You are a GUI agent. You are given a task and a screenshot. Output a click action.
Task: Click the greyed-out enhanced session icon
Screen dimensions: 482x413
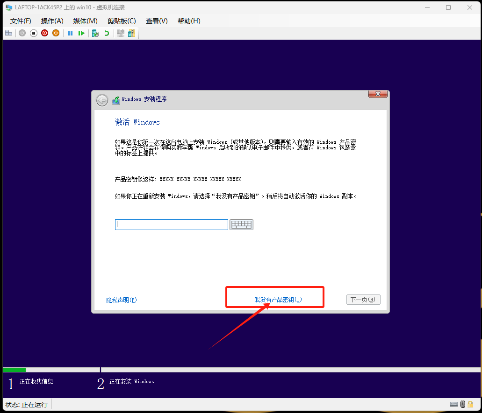[121, 33]
